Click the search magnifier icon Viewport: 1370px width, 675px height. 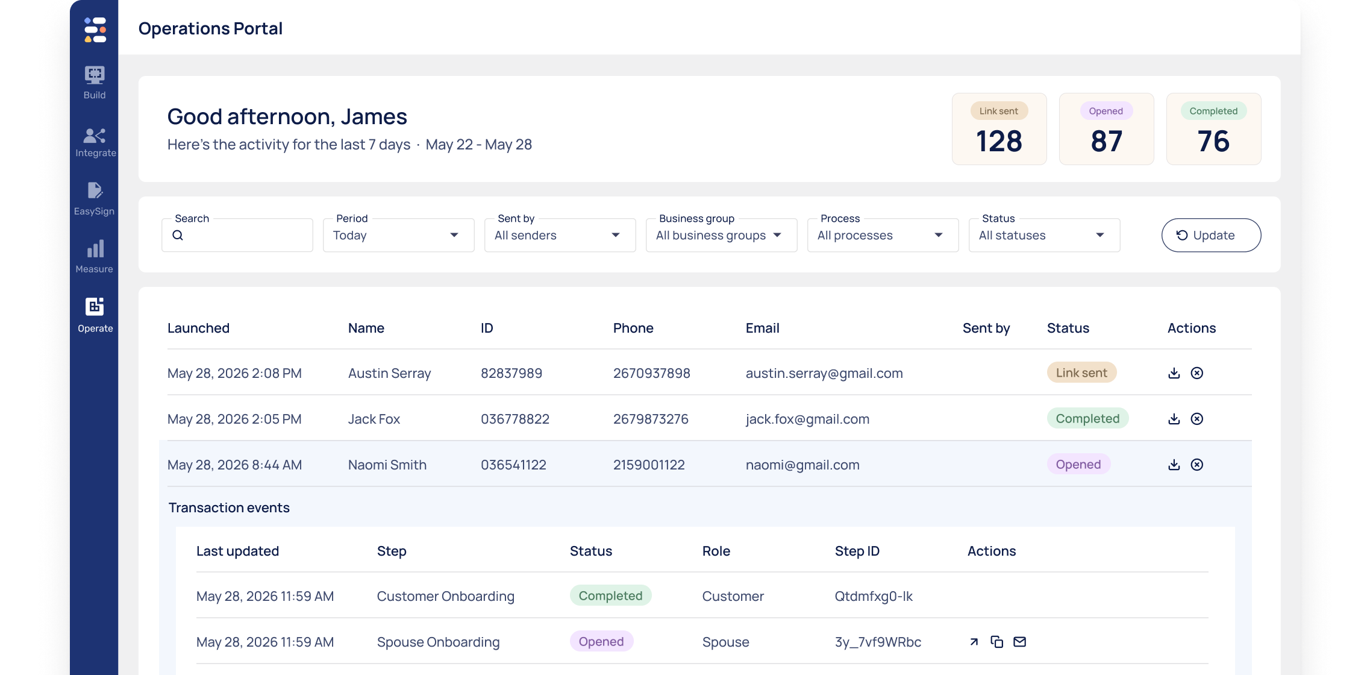(178, 235)
